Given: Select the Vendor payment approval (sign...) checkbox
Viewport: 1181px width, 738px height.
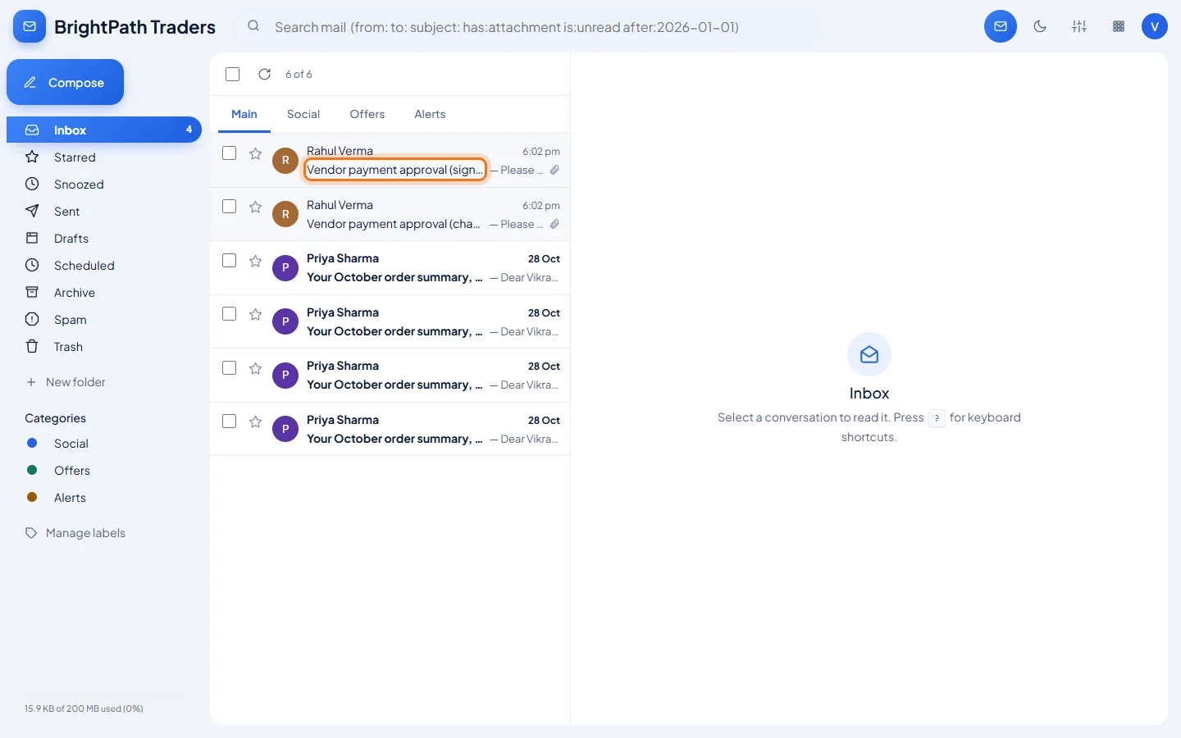Looking at the screenshot, I should tap(230, 153).
